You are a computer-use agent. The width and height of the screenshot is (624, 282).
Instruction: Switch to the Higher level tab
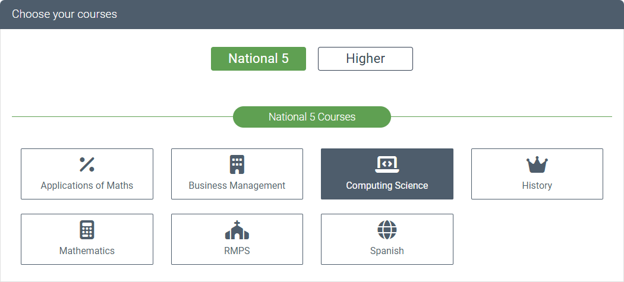tap(365, 59)
